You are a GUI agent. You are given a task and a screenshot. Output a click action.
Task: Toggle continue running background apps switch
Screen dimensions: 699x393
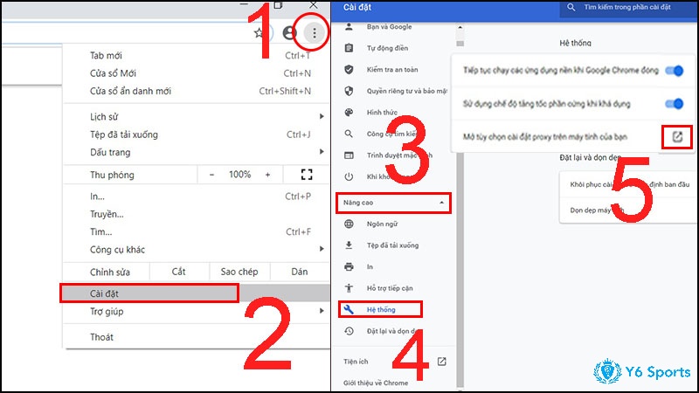click(x=674, y=71)
